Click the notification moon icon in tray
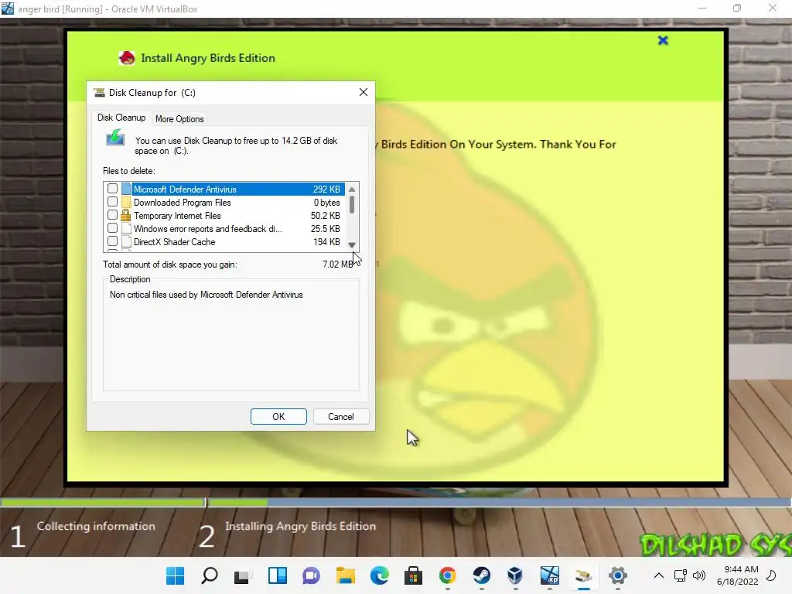This screenshot has height=594, width=792. (771, 575)
